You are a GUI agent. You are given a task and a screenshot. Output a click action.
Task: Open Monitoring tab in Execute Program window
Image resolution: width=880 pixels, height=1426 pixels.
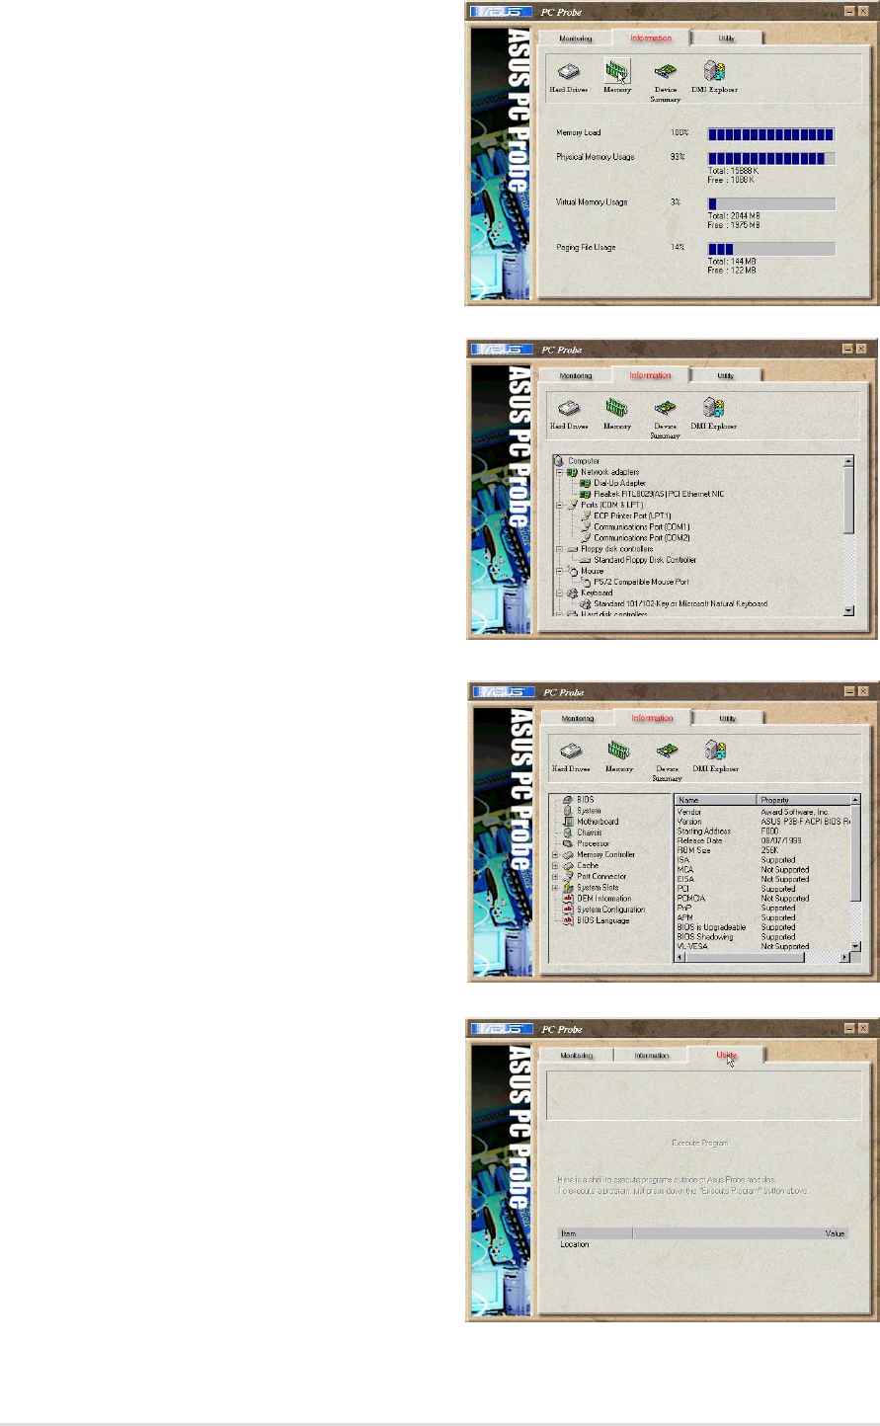(576, 1056)
